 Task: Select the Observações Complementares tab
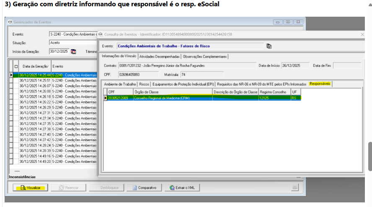(x=205, y=56)
